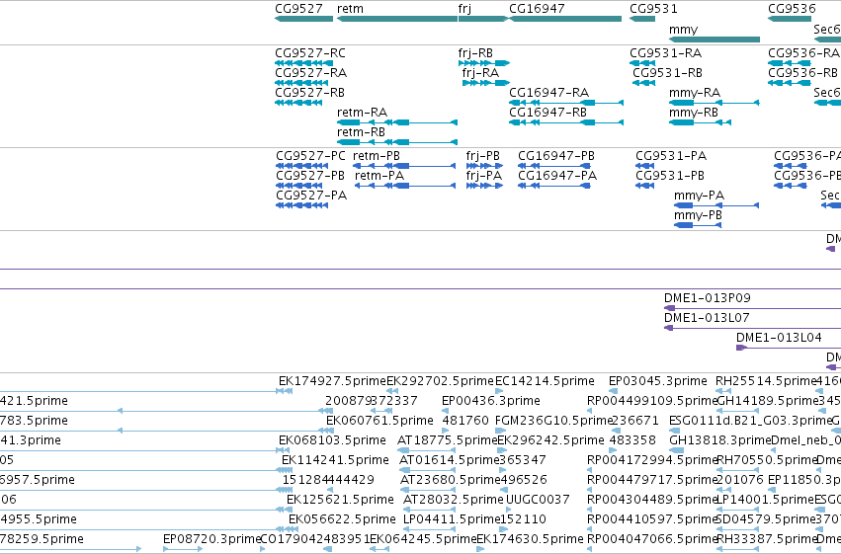Click the EK296242.5prime EST label
This screenshot has width=841, height=554.
(550, 440)
